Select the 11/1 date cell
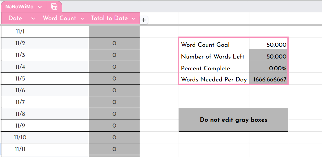The image size is (322, 157). tap(20, 32)
